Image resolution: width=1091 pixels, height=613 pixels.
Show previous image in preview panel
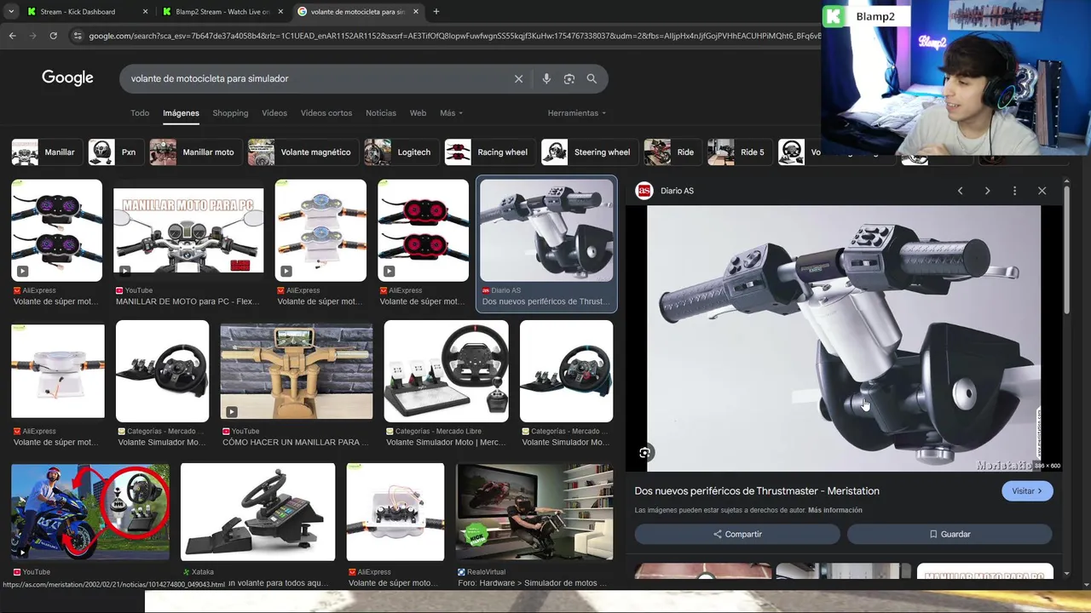pos(960,191)
